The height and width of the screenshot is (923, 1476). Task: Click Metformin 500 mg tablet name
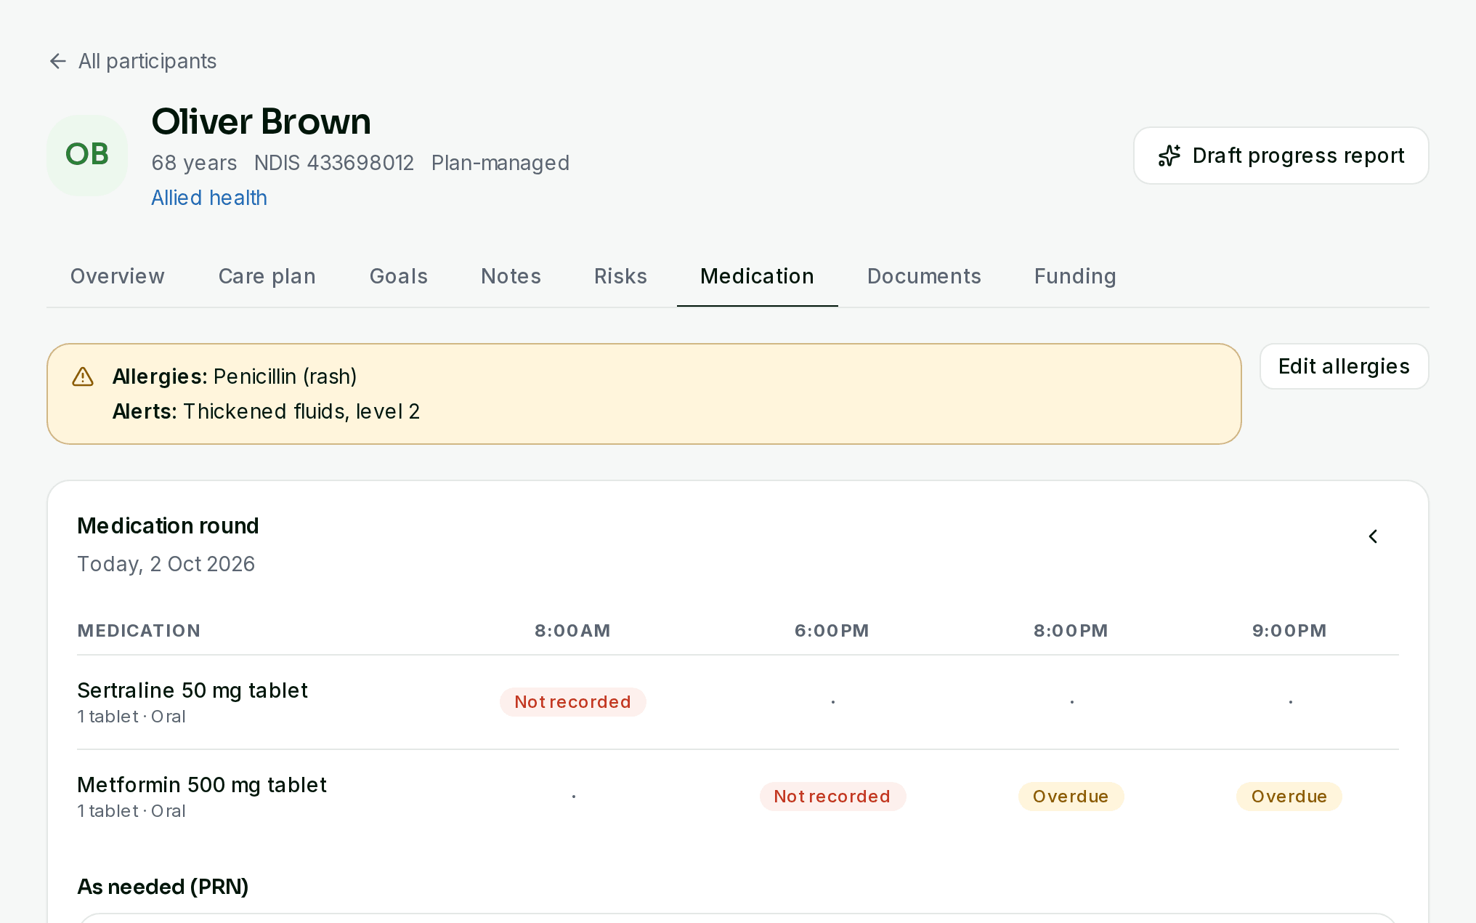[202, 785]
